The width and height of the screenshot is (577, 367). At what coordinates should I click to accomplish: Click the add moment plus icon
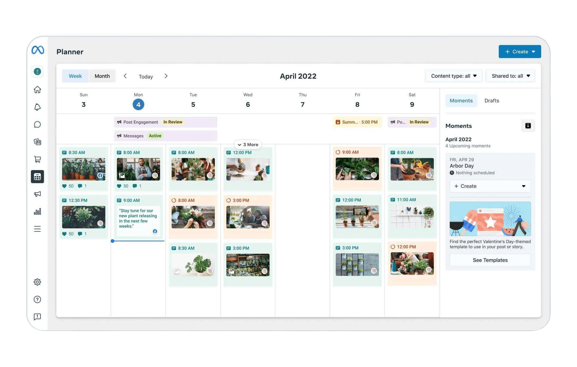[x=528, y=126]
